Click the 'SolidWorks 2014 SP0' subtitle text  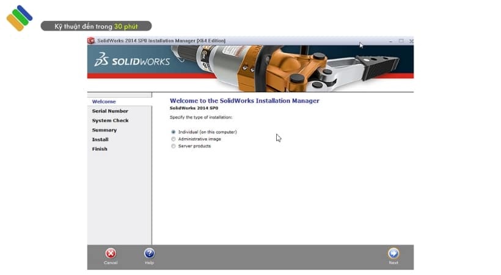coord(194,108)
